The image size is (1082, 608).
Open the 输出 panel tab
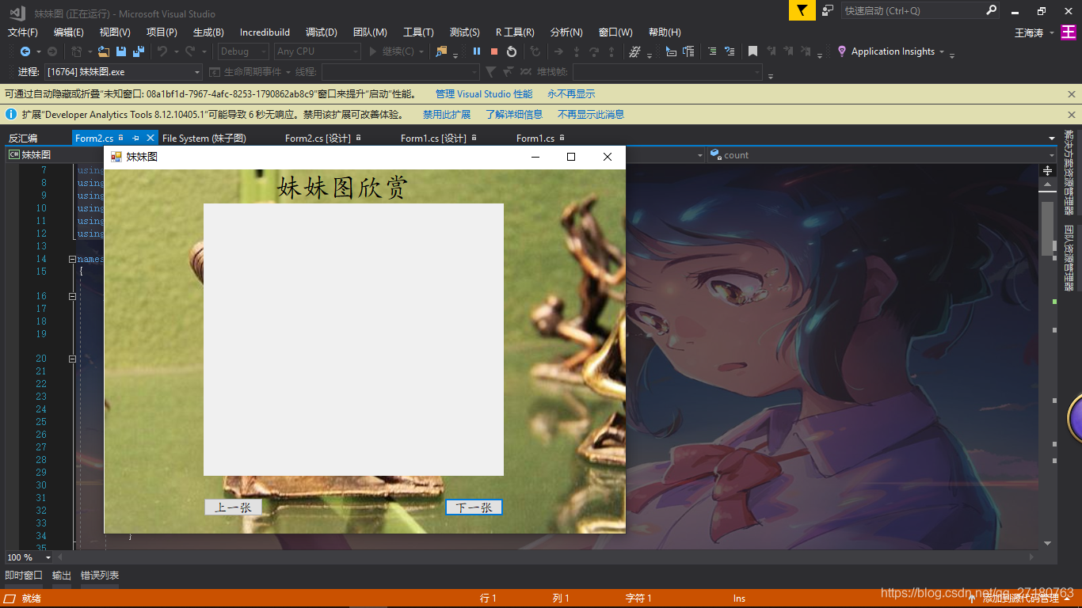[62, 576]
